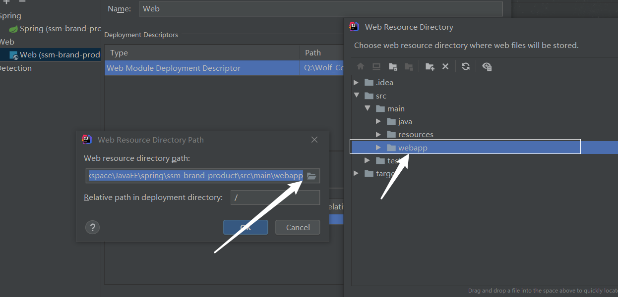The width and height of the screenshot is (618, 297).
Task: Go to Home directory in chooser toolbar
Action: (x=361, y=66)
